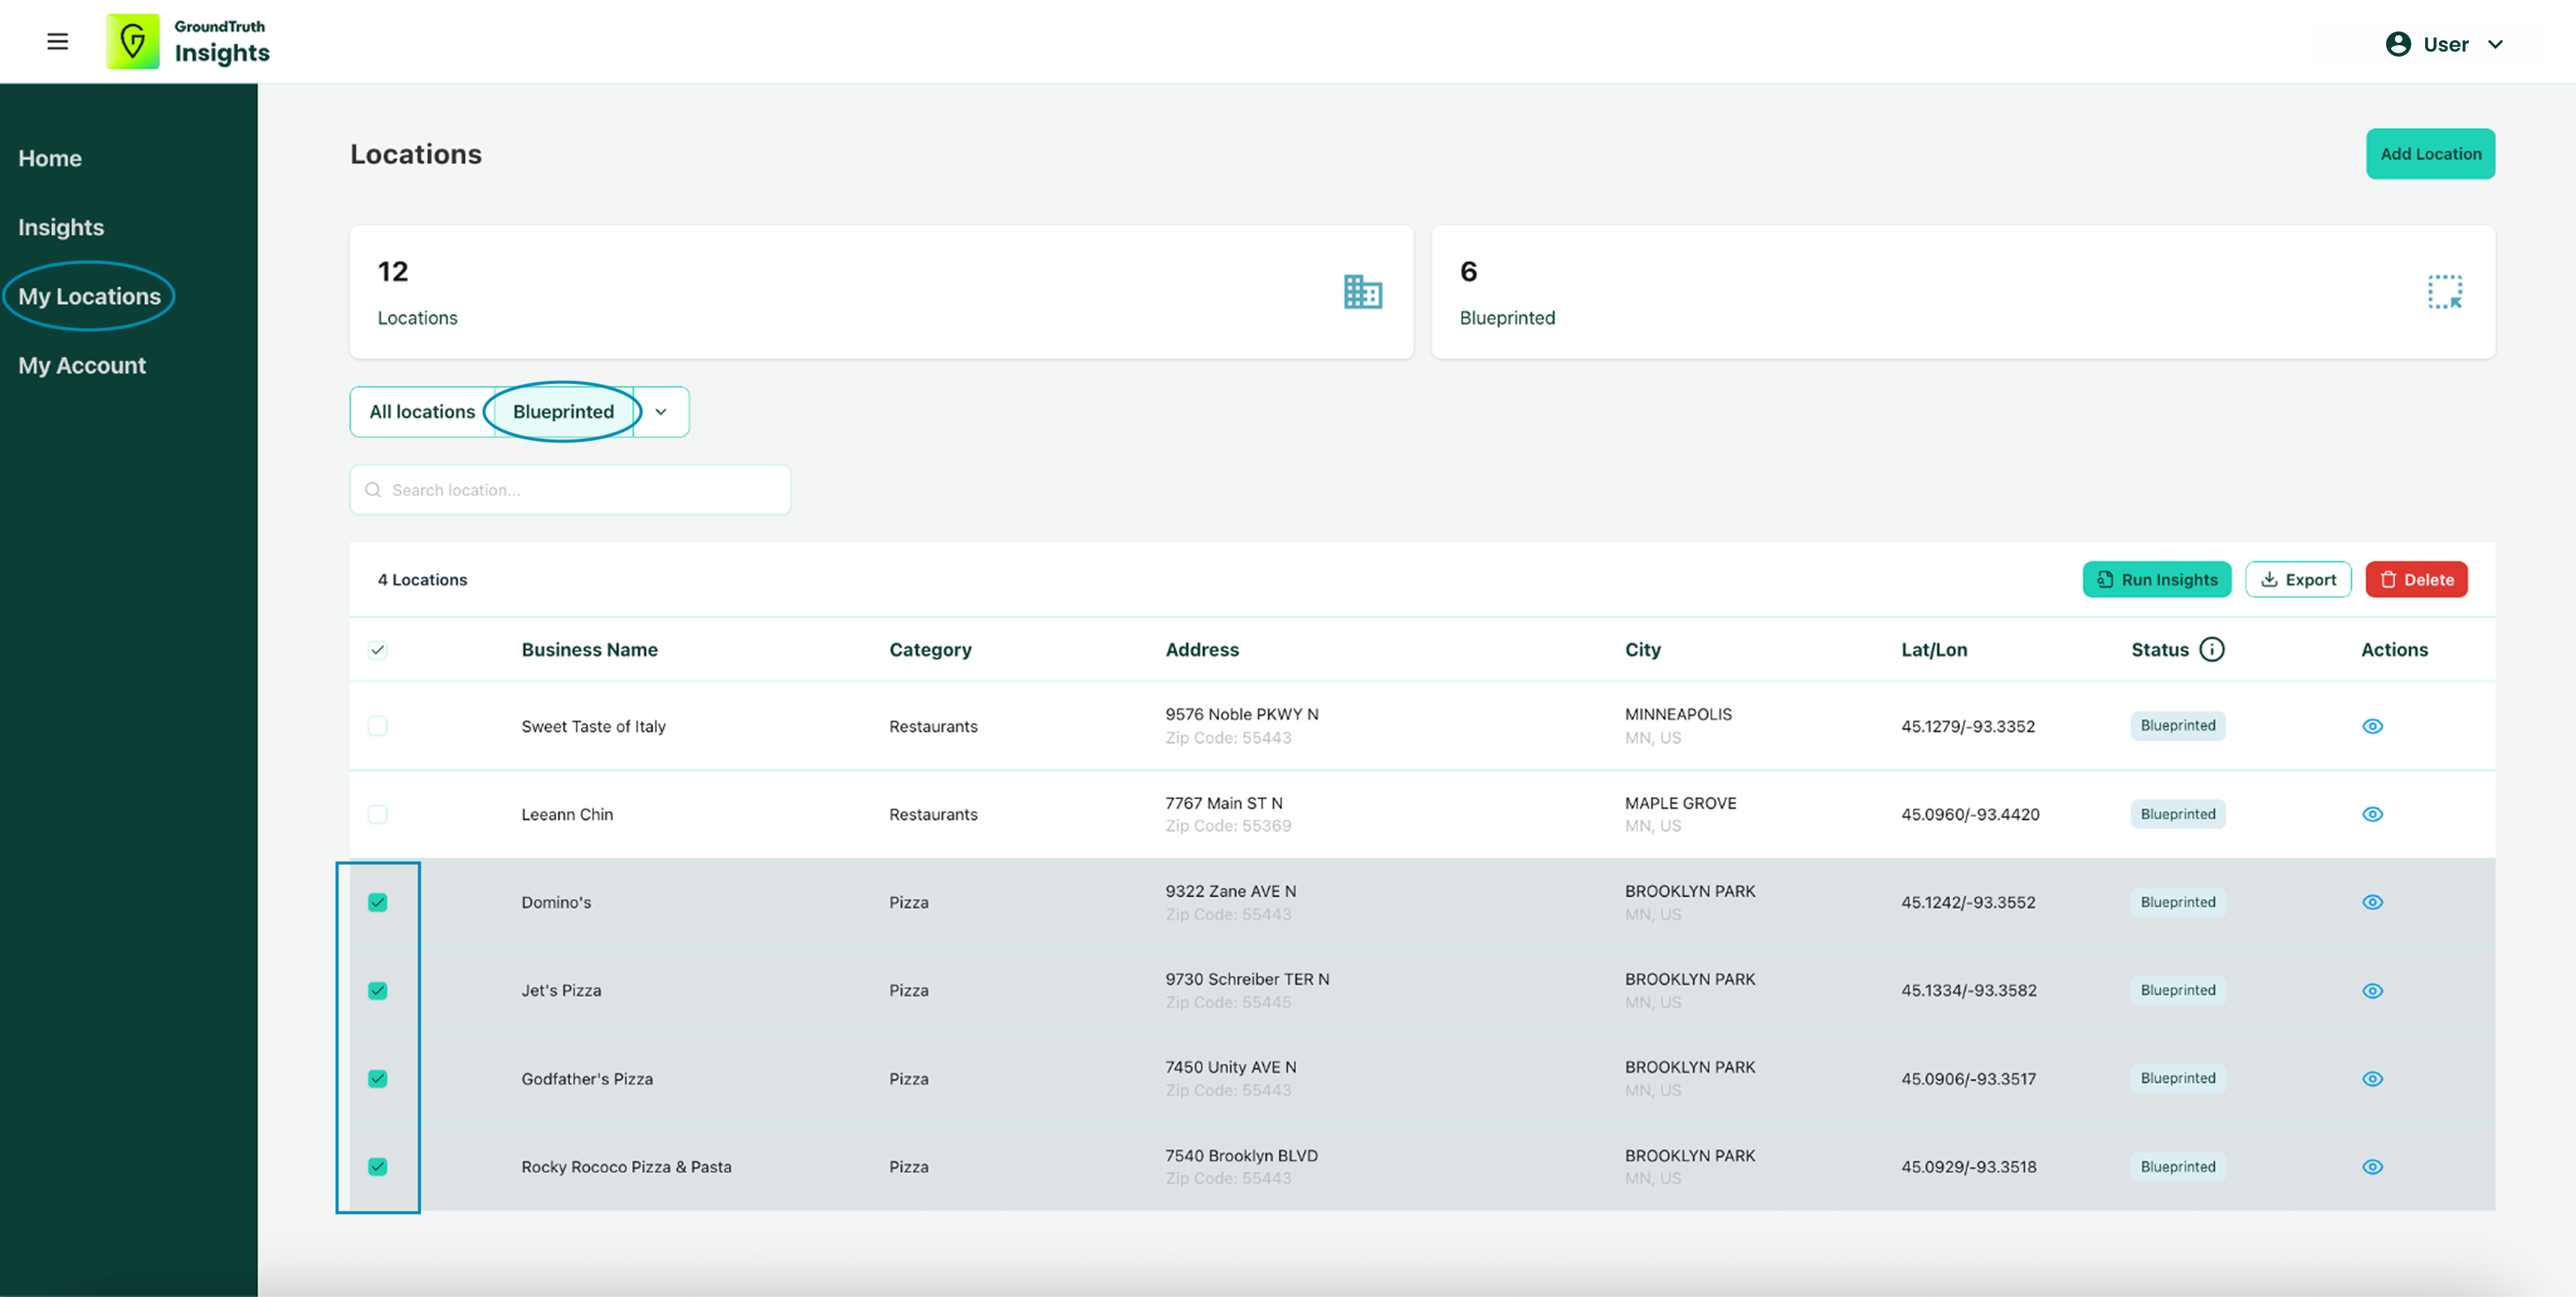Viewport: 2576px width, 1297px height.
Task: Switch to the All locations tab
Action: tap(422, 412)
